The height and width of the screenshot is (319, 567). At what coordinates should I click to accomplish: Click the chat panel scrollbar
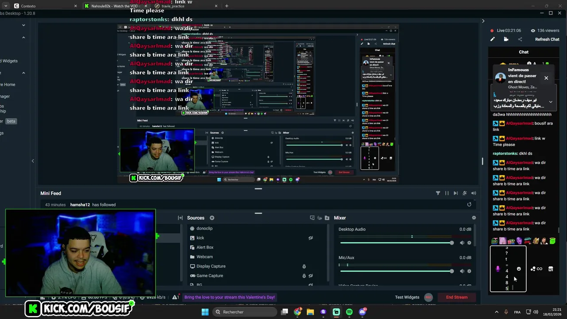559,231
